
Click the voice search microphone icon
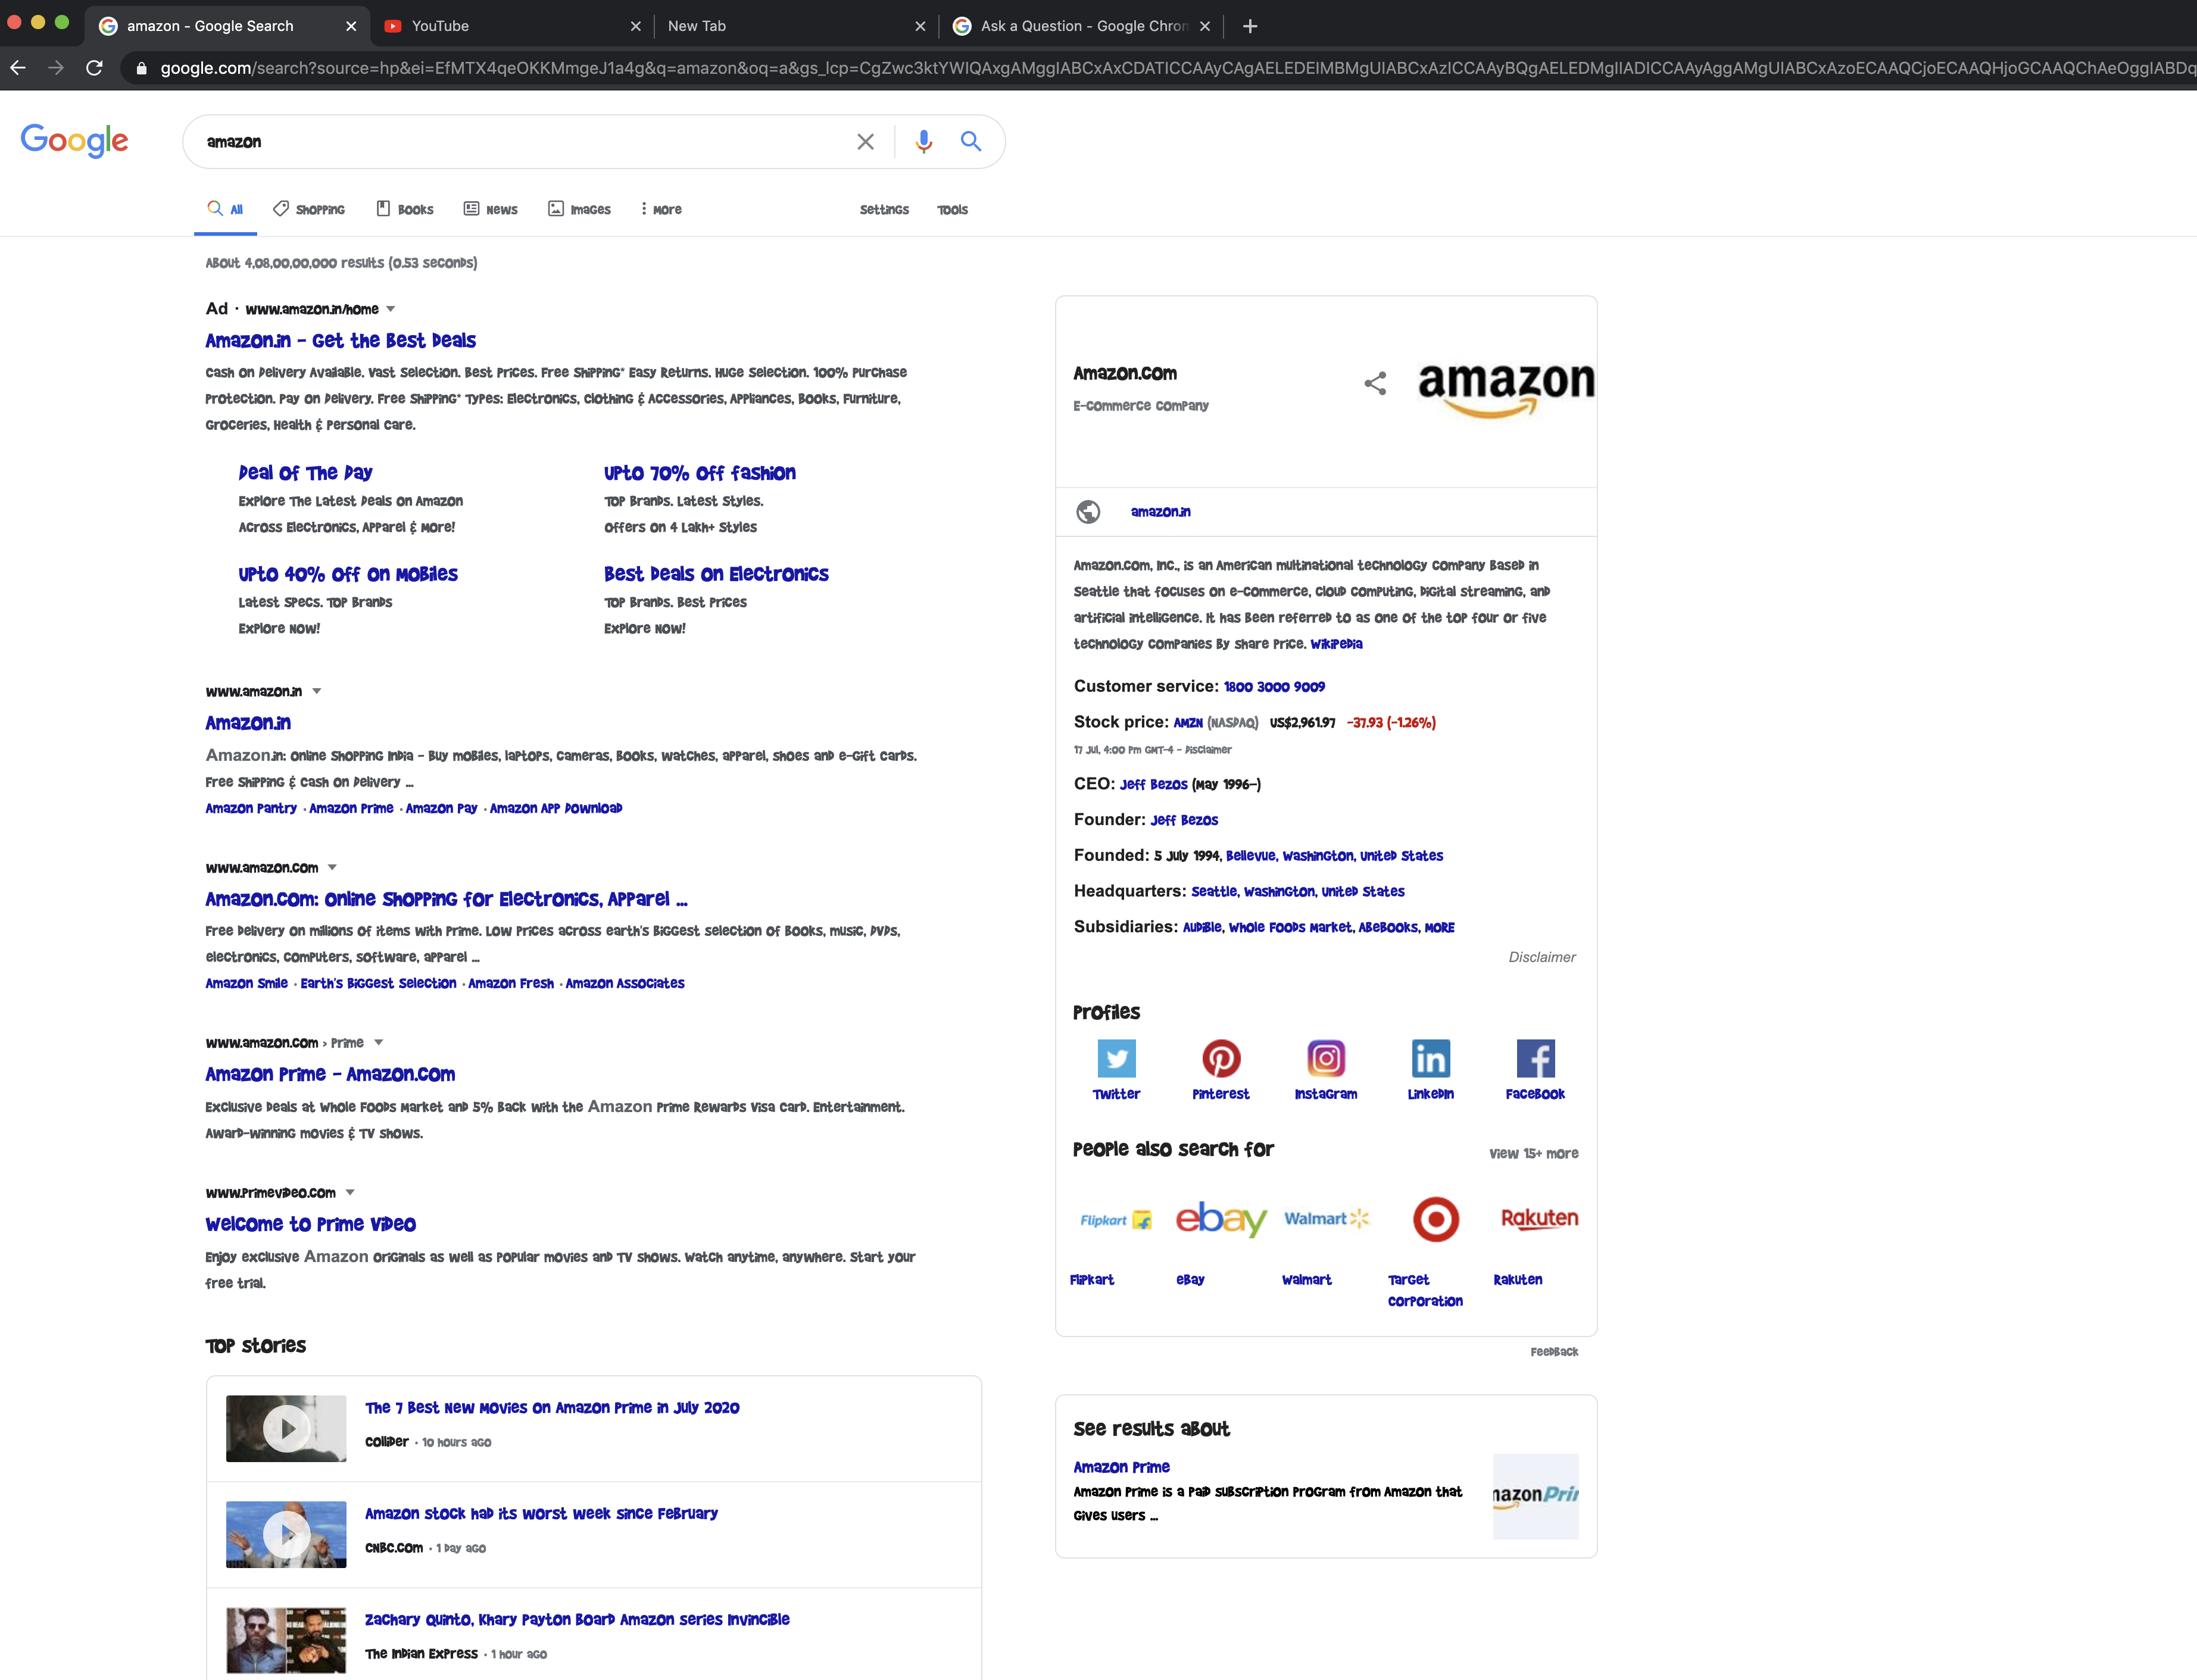click(923, 142)
